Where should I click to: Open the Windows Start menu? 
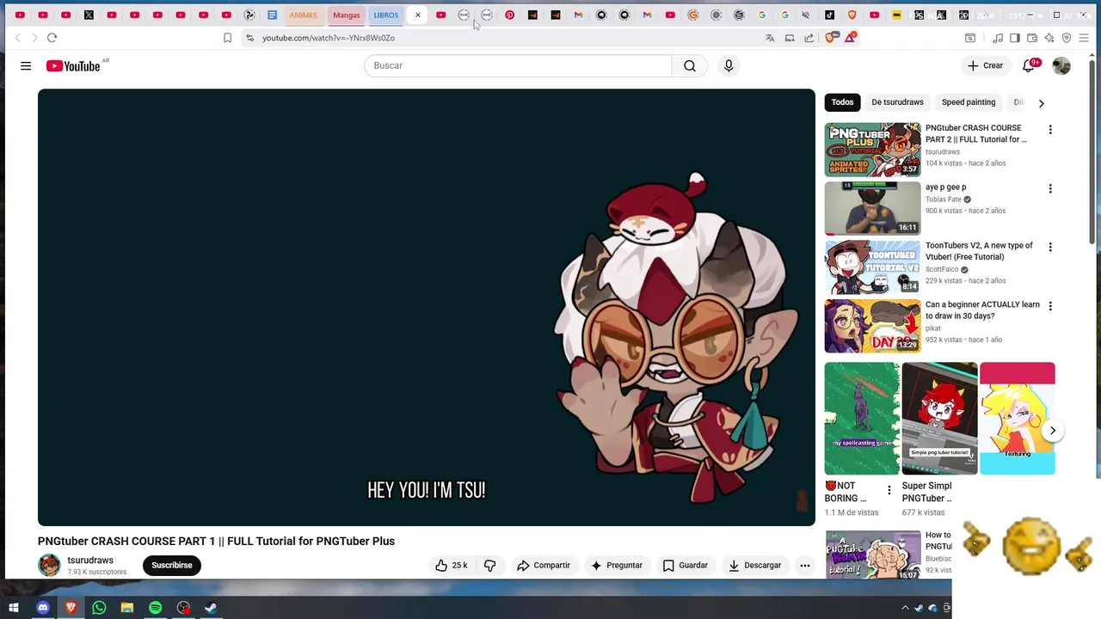pos(14,608)
